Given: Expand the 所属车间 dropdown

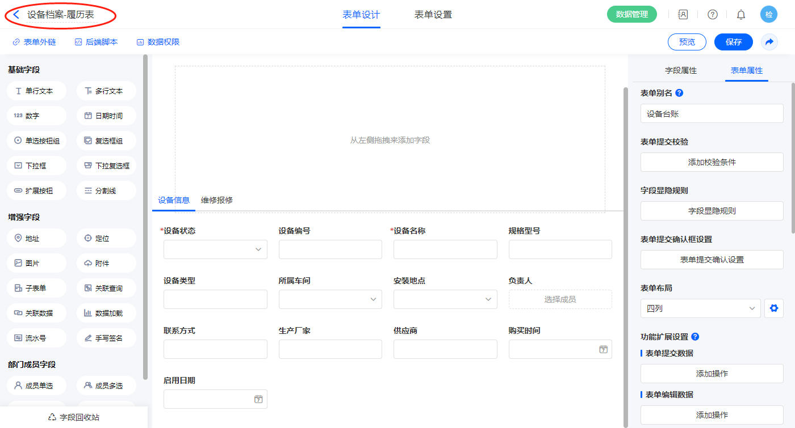Looking at the screenshot, I should click(330, 299).
